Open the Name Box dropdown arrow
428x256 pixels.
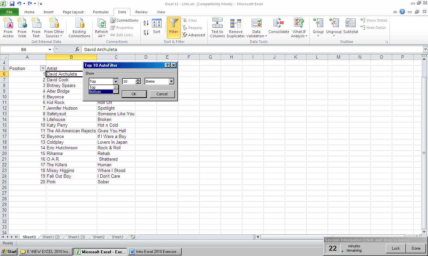(x=50, y=49)
